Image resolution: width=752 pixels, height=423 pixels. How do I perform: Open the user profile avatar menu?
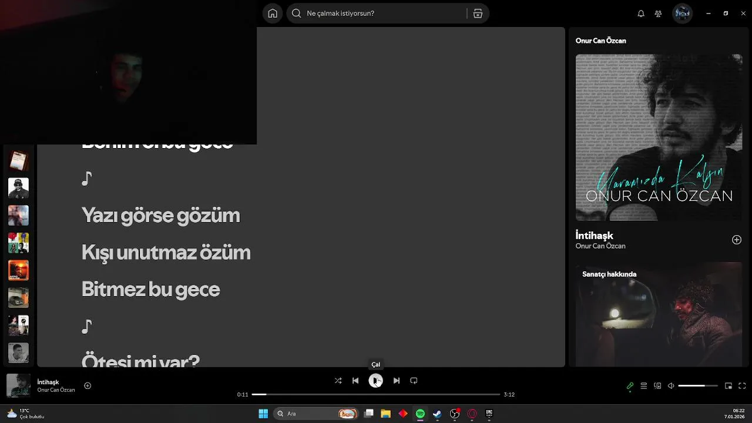(682, 14)
